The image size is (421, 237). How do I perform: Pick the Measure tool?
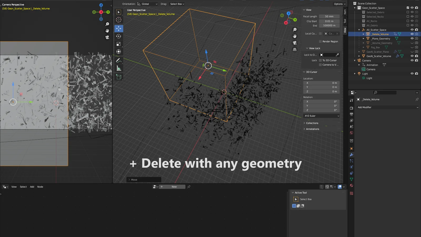click(x=119, y=68)
